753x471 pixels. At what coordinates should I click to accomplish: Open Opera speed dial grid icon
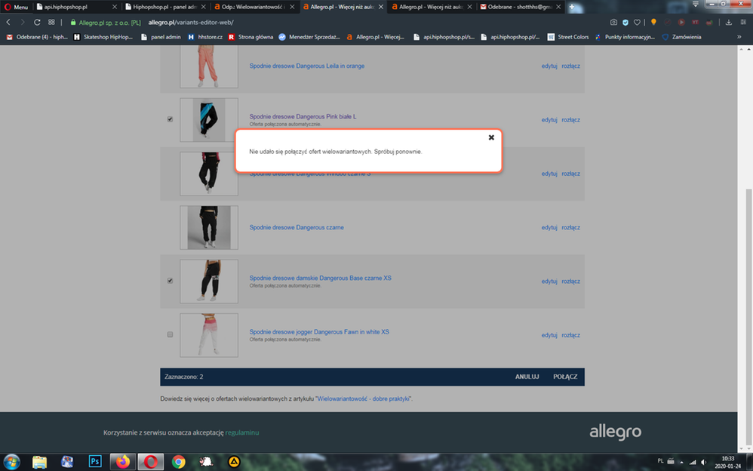(51, 23)
